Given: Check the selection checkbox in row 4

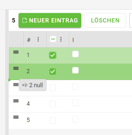Looking at the screenshot, I should coord(53,104).
